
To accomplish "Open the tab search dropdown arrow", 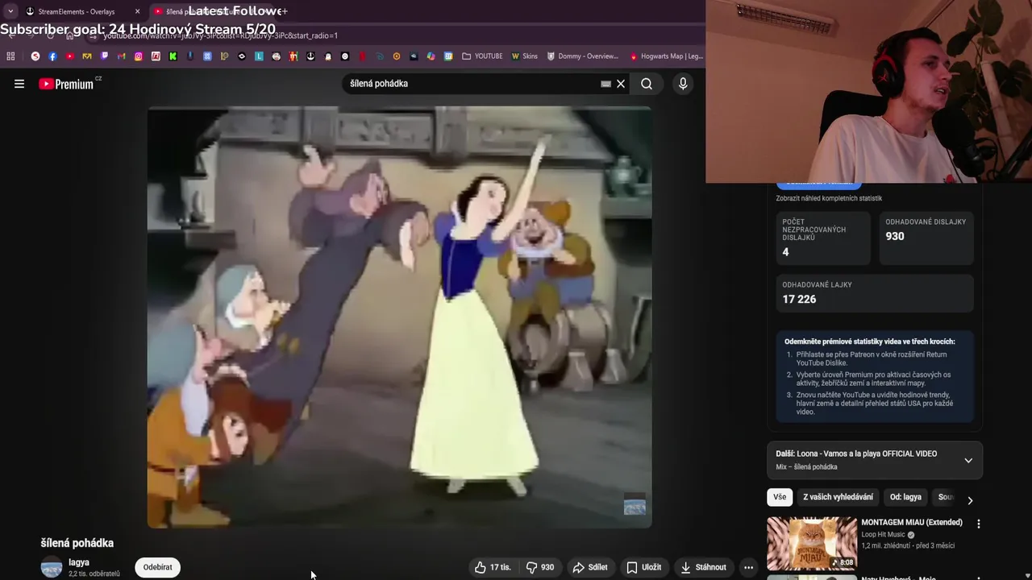I will [x=10, y=11].
